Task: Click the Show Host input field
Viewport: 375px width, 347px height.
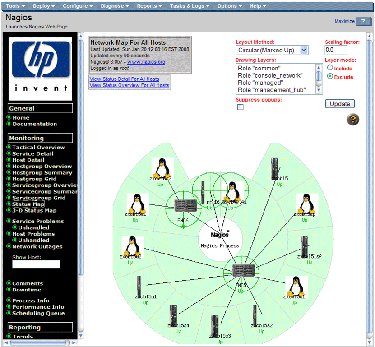Action: click(x=36, y=264)
